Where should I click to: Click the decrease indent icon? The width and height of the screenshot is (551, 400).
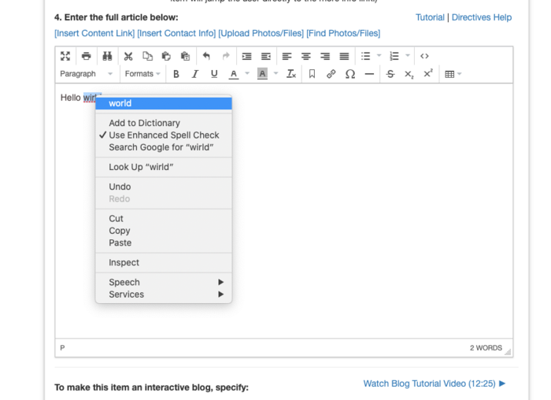point(266,56)
